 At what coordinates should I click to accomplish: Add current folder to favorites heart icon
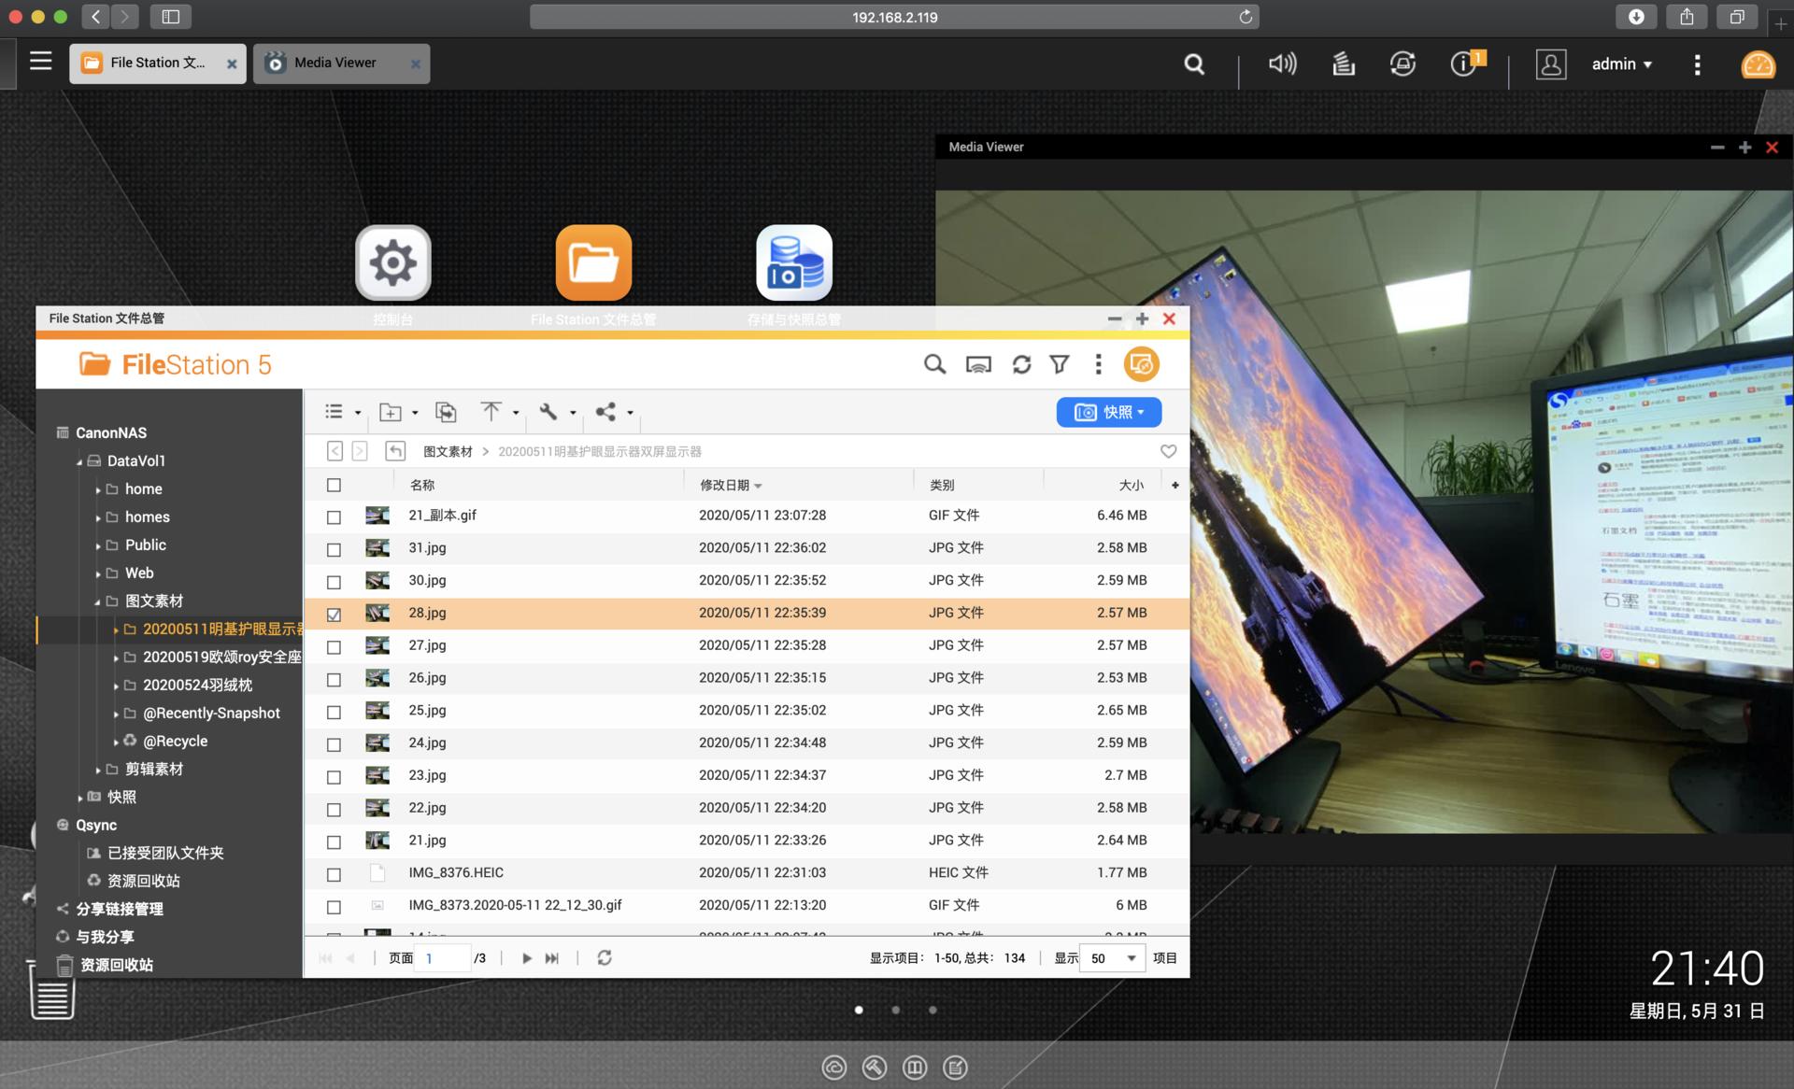(1168, 451)
